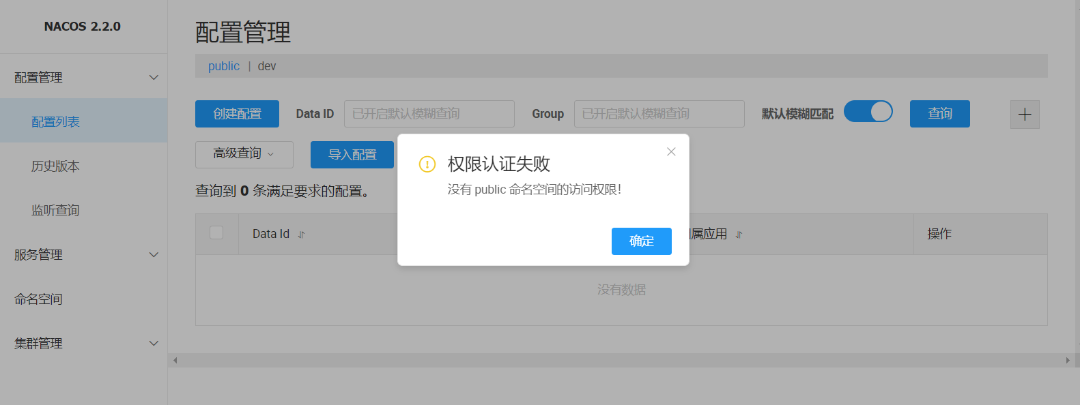Click the sort icon beside Data Id
Viewport: 1080px width, 405px height.
click(301, 235)
